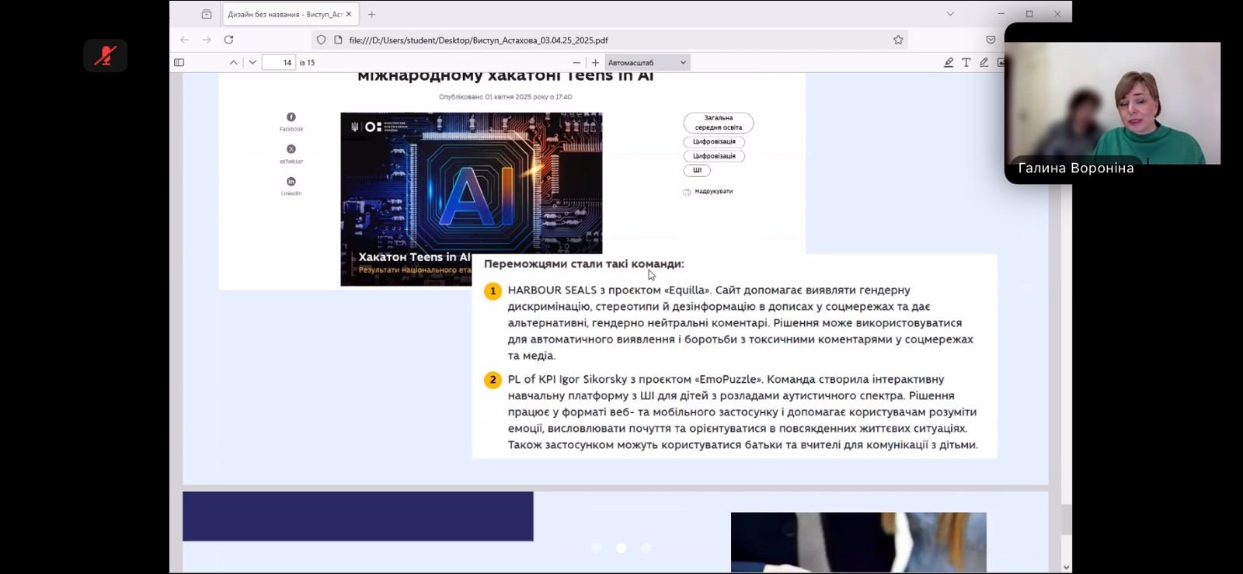Image resolution: width=1243 pixels, height=574 pixels.
Task: Click the Загальна середня освіта tag
Action: click(x=719, y=123)
